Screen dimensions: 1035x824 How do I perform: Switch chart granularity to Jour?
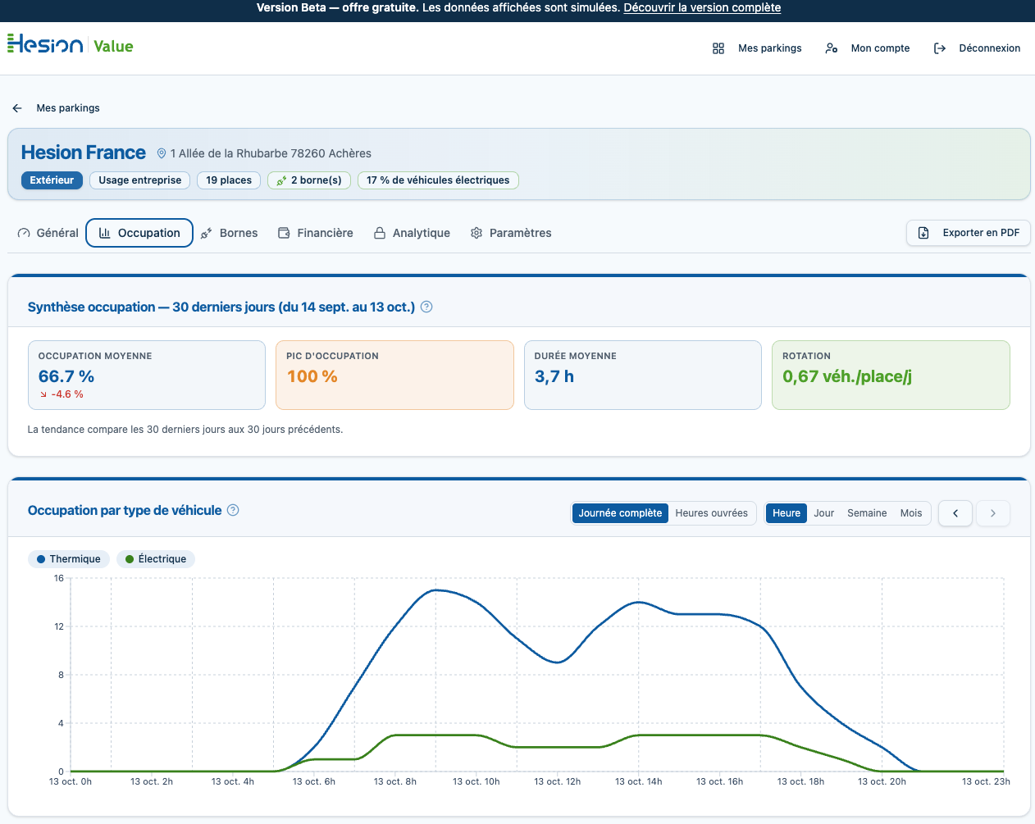click(x=823, y=513)
